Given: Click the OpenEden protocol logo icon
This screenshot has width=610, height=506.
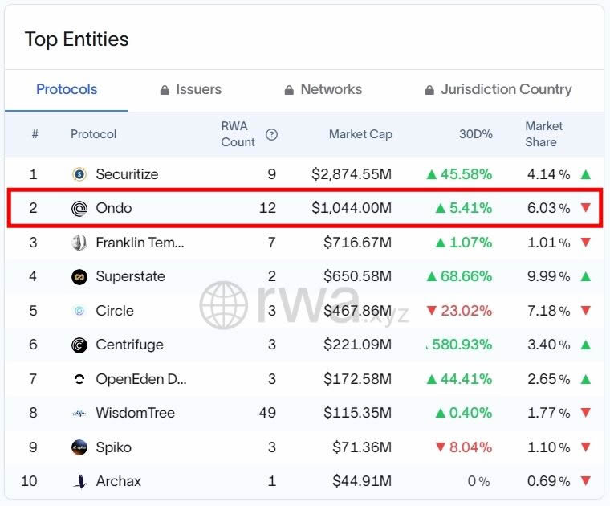Looking at the screenshot, I should (x=79, y=379).
